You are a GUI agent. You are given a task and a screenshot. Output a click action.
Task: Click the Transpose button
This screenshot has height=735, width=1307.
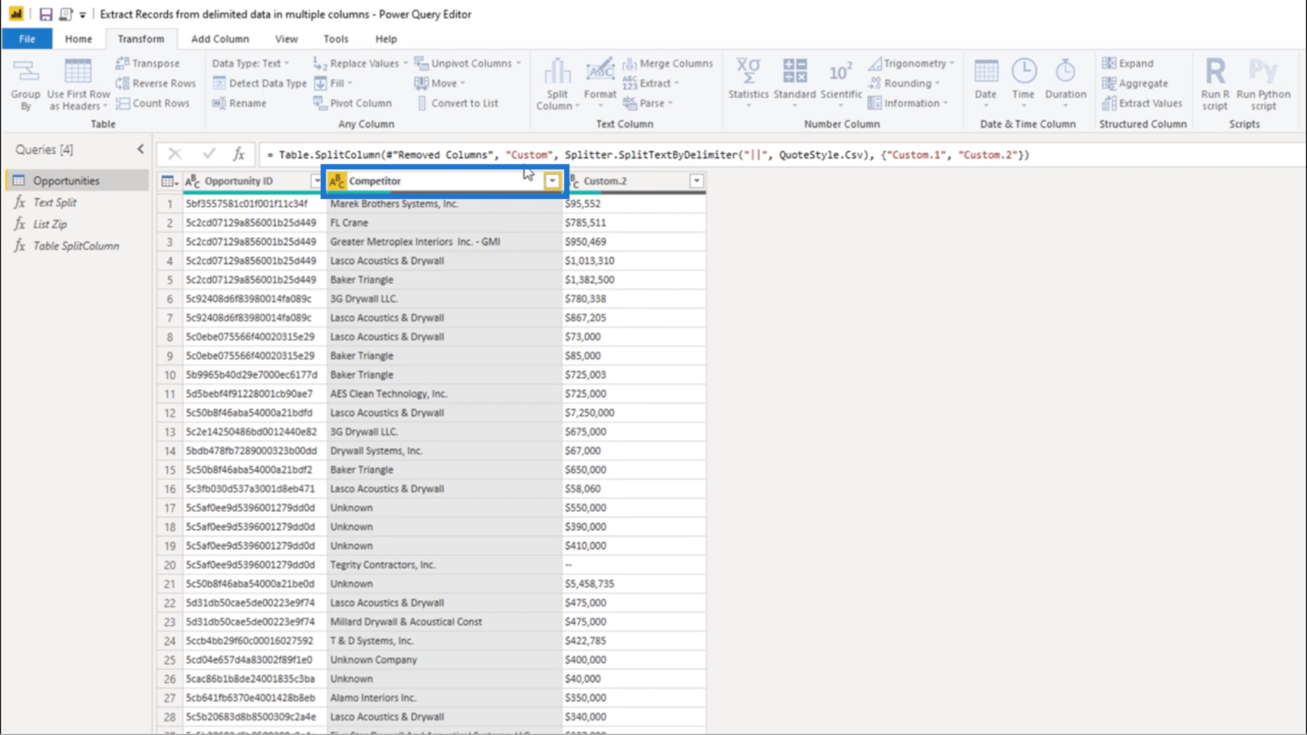point(148,63)
